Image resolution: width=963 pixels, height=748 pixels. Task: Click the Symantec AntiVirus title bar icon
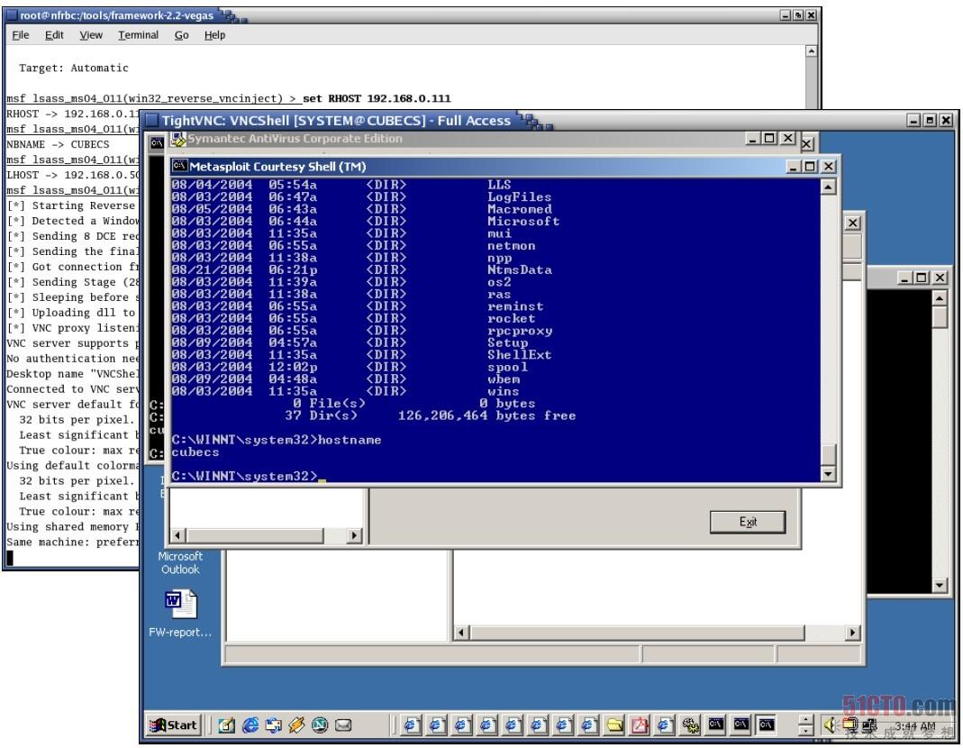pos(178,139)
